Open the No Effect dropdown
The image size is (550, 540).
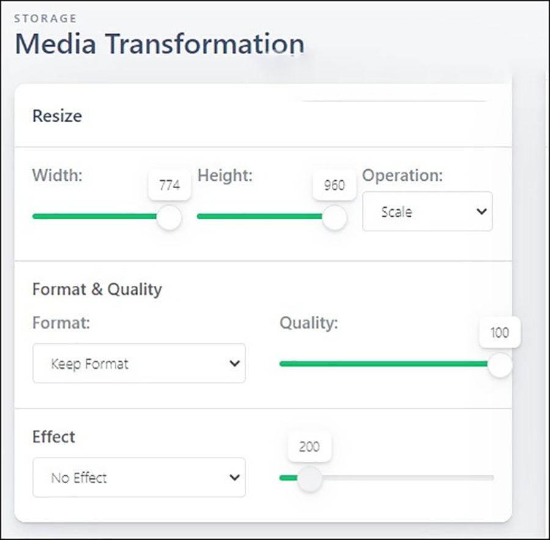pos(139,477)
